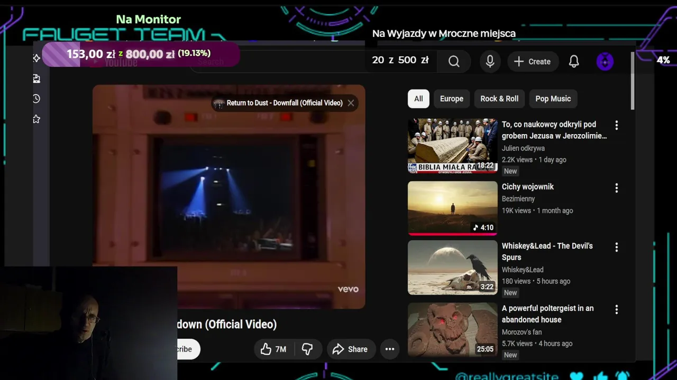Viewport: 677px width, 380px height.
Task: Click the 'Na Monitor' label
Action: 149,20
